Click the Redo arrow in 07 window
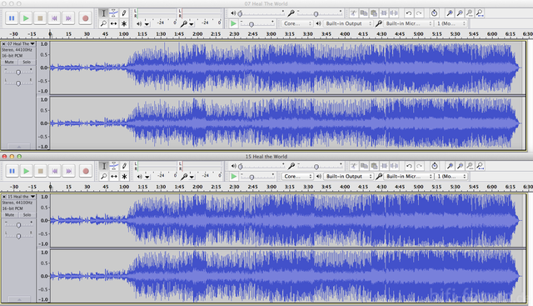 coord(419,13)
